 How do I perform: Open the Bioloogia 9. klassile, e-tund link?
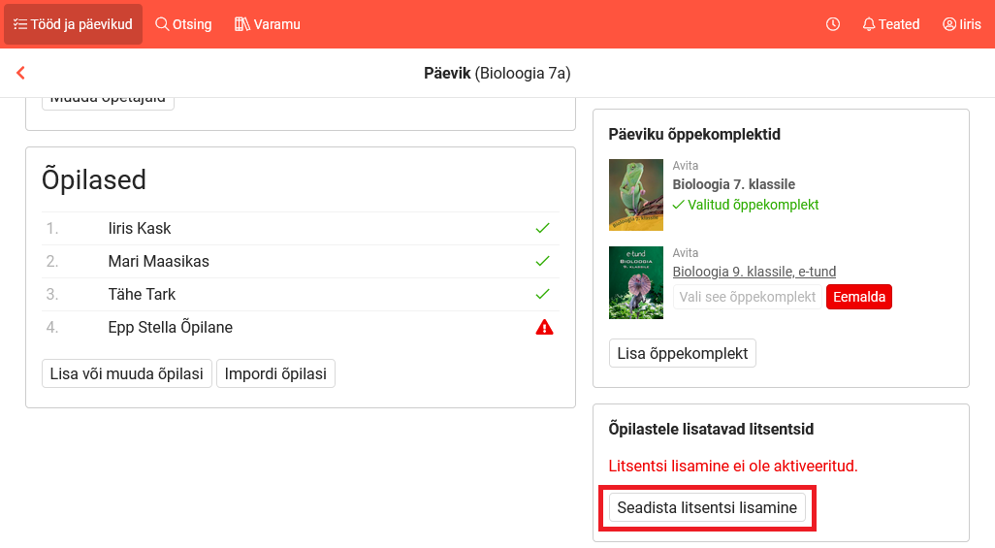pos(754,272)
